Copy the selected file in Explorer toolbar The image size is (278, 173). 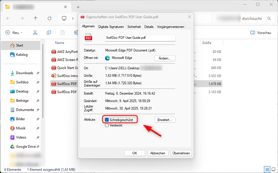click(49, 33)
